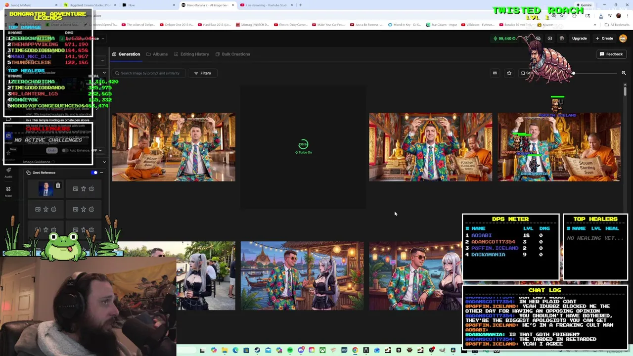Click the Undo button

tap(51, 150)
